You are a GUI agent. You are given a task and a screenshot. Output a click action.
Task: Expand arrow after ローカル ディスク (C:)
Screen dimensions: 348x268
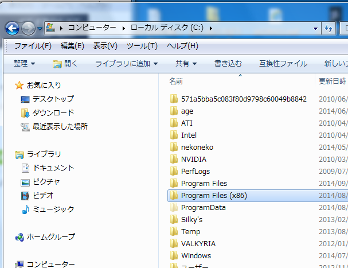click(x=210, y=28)
